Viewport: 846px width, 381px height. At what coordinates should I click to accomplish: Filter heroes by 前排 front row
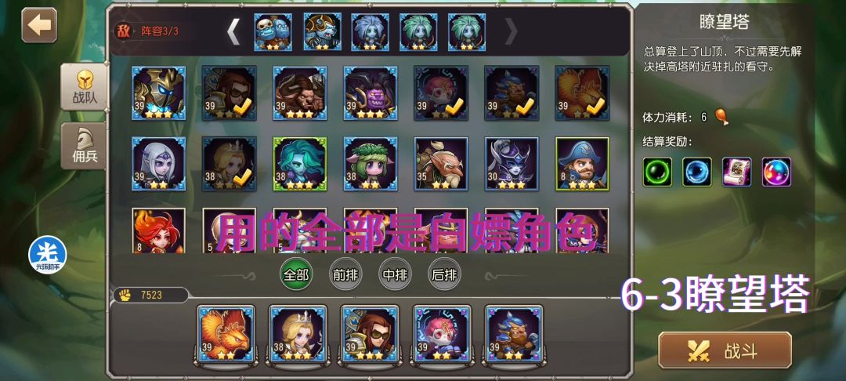346,274
